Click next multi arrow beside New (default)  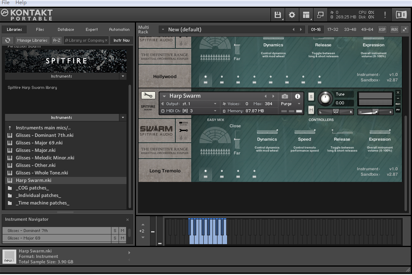(x=301, y=29)
